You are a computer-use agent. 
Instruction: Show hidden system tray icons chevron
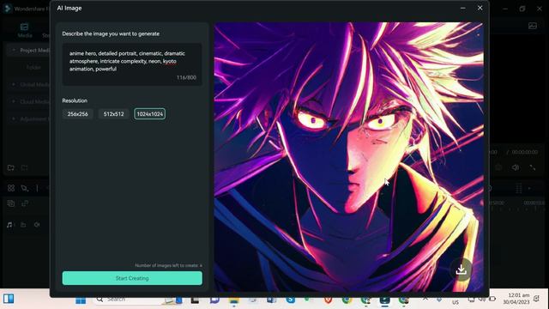(x=425, y=299)
